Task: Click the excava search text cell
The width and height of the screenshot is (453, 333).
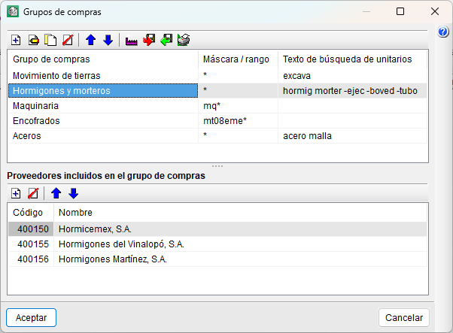Action: [x=352, y=76]
